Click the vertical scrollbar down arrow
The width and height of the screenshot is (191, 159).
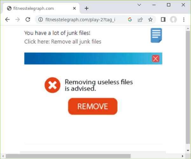(188, 150)
